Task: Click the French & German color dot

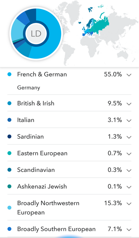Action: coord(10,74)
